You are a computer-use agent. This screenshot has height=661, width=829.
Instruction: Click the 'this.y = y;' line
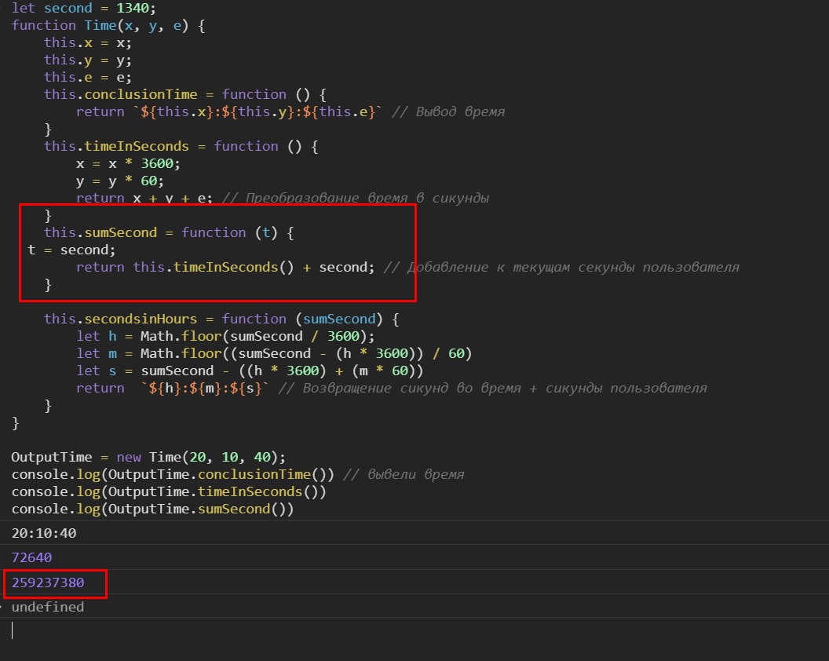88,60
